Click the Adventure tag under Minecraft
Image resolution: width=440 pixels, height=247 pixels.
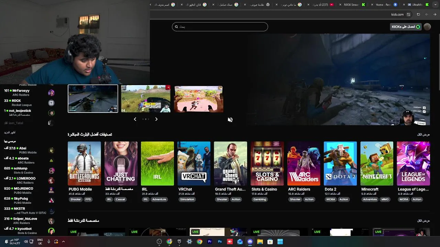[370, 199]
